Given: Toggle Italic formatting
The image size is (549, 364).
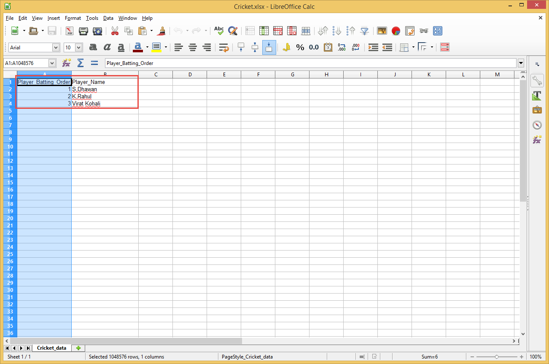Looking at the screenshot, I should [107, 47].
